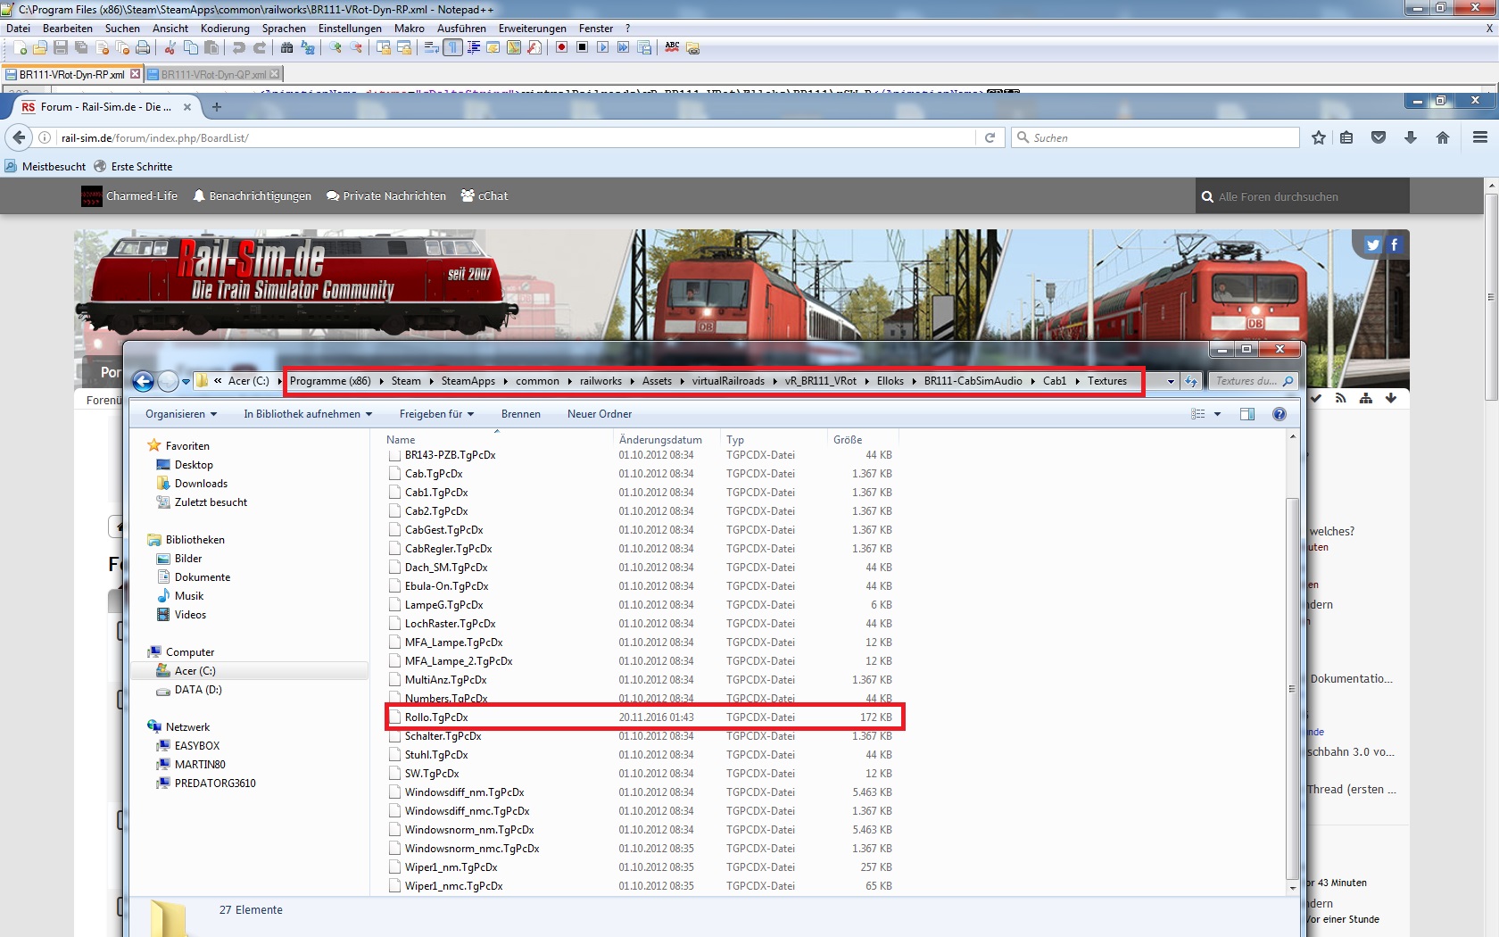The width and height of the screenshot is (1499, 937).
Task: Click the Firefox home icon
Action: (1443, 137)
